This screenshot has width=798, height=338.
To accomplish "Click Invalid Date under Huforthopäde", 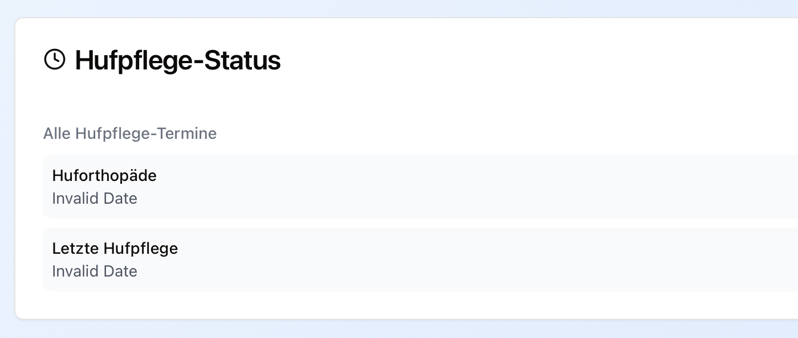I will (x=95, y=199).
